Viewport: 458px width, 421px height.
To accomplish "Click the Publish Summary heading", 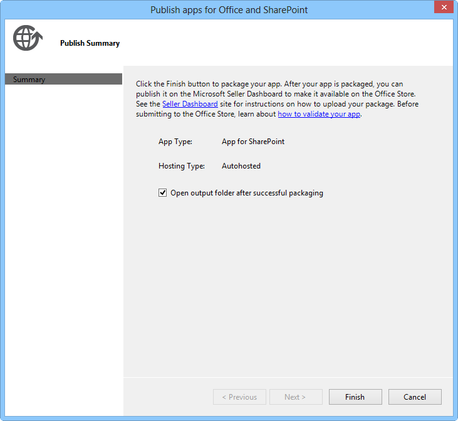I will (x=90, y=43).
